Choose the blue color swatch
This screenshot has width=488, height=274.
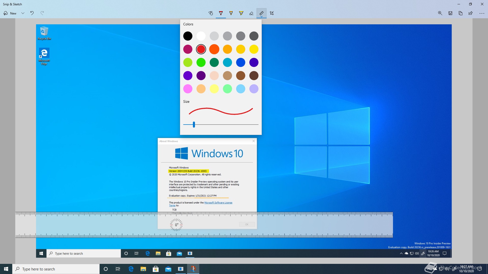pyautogui.click(x=241, y=62)
